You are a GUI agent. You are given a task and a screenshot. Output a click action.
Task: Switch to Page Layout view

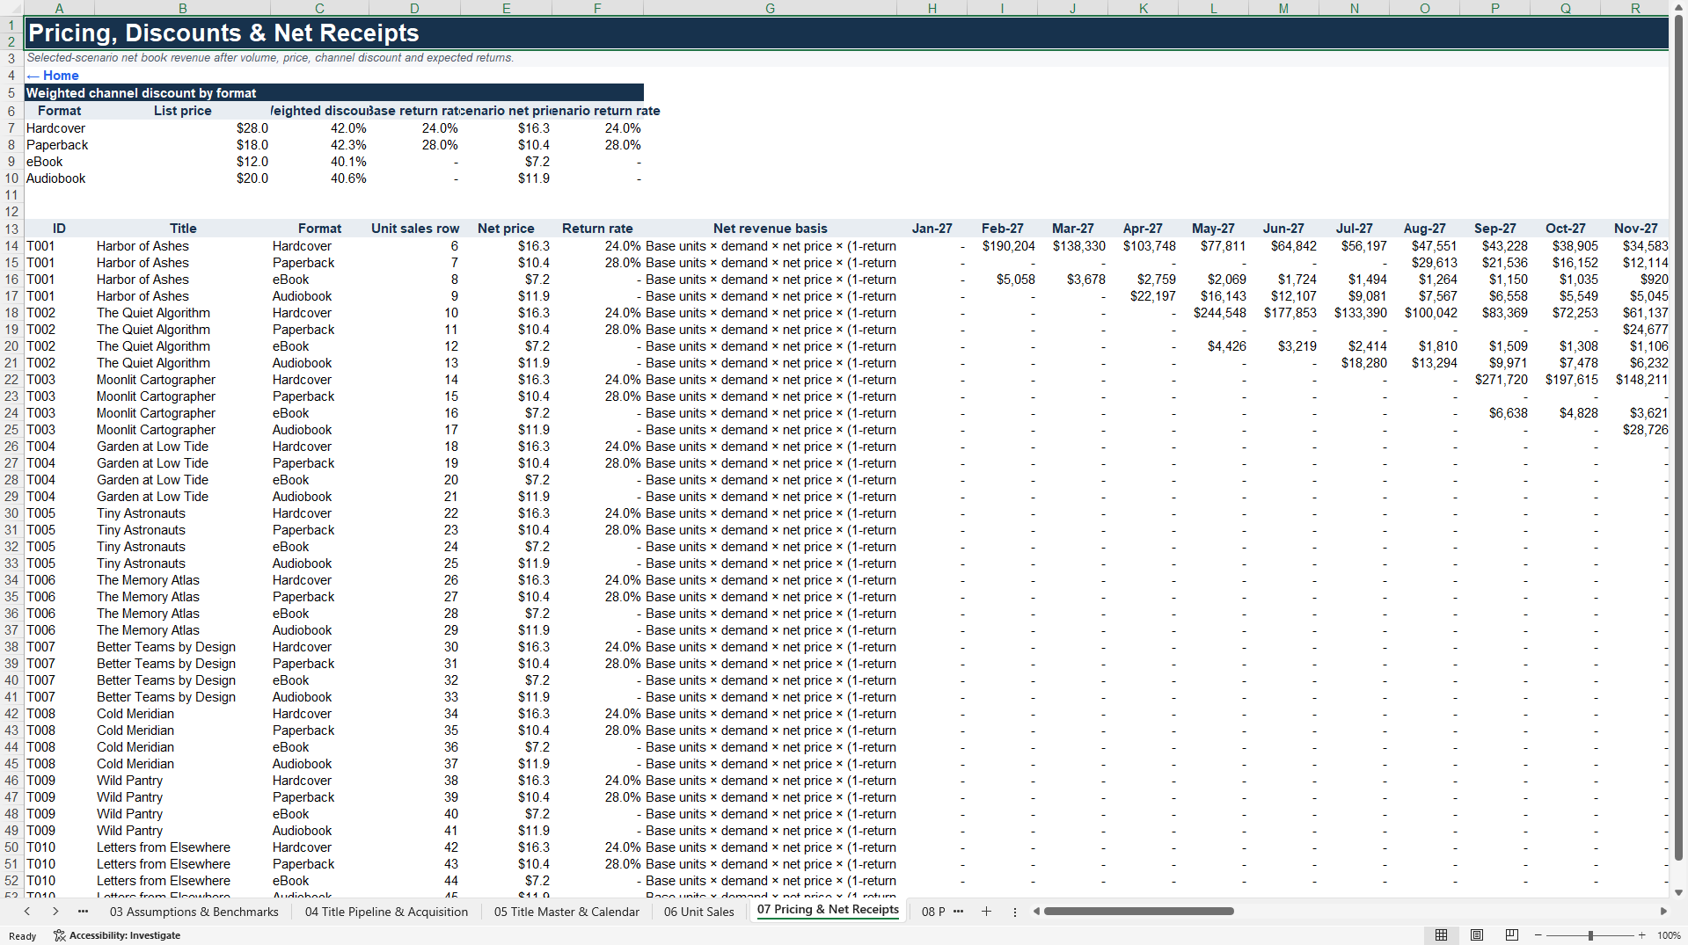(1476, 935)
